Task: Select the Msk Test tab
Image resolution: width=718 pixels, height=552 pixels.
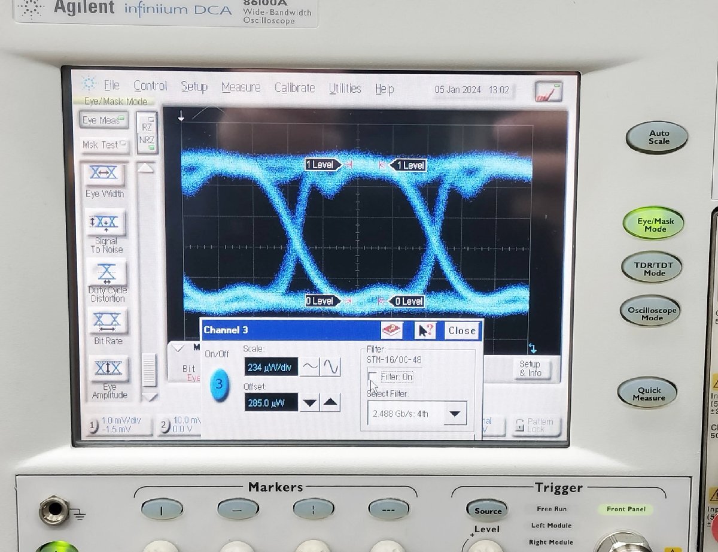Action: tap(104, 145)
